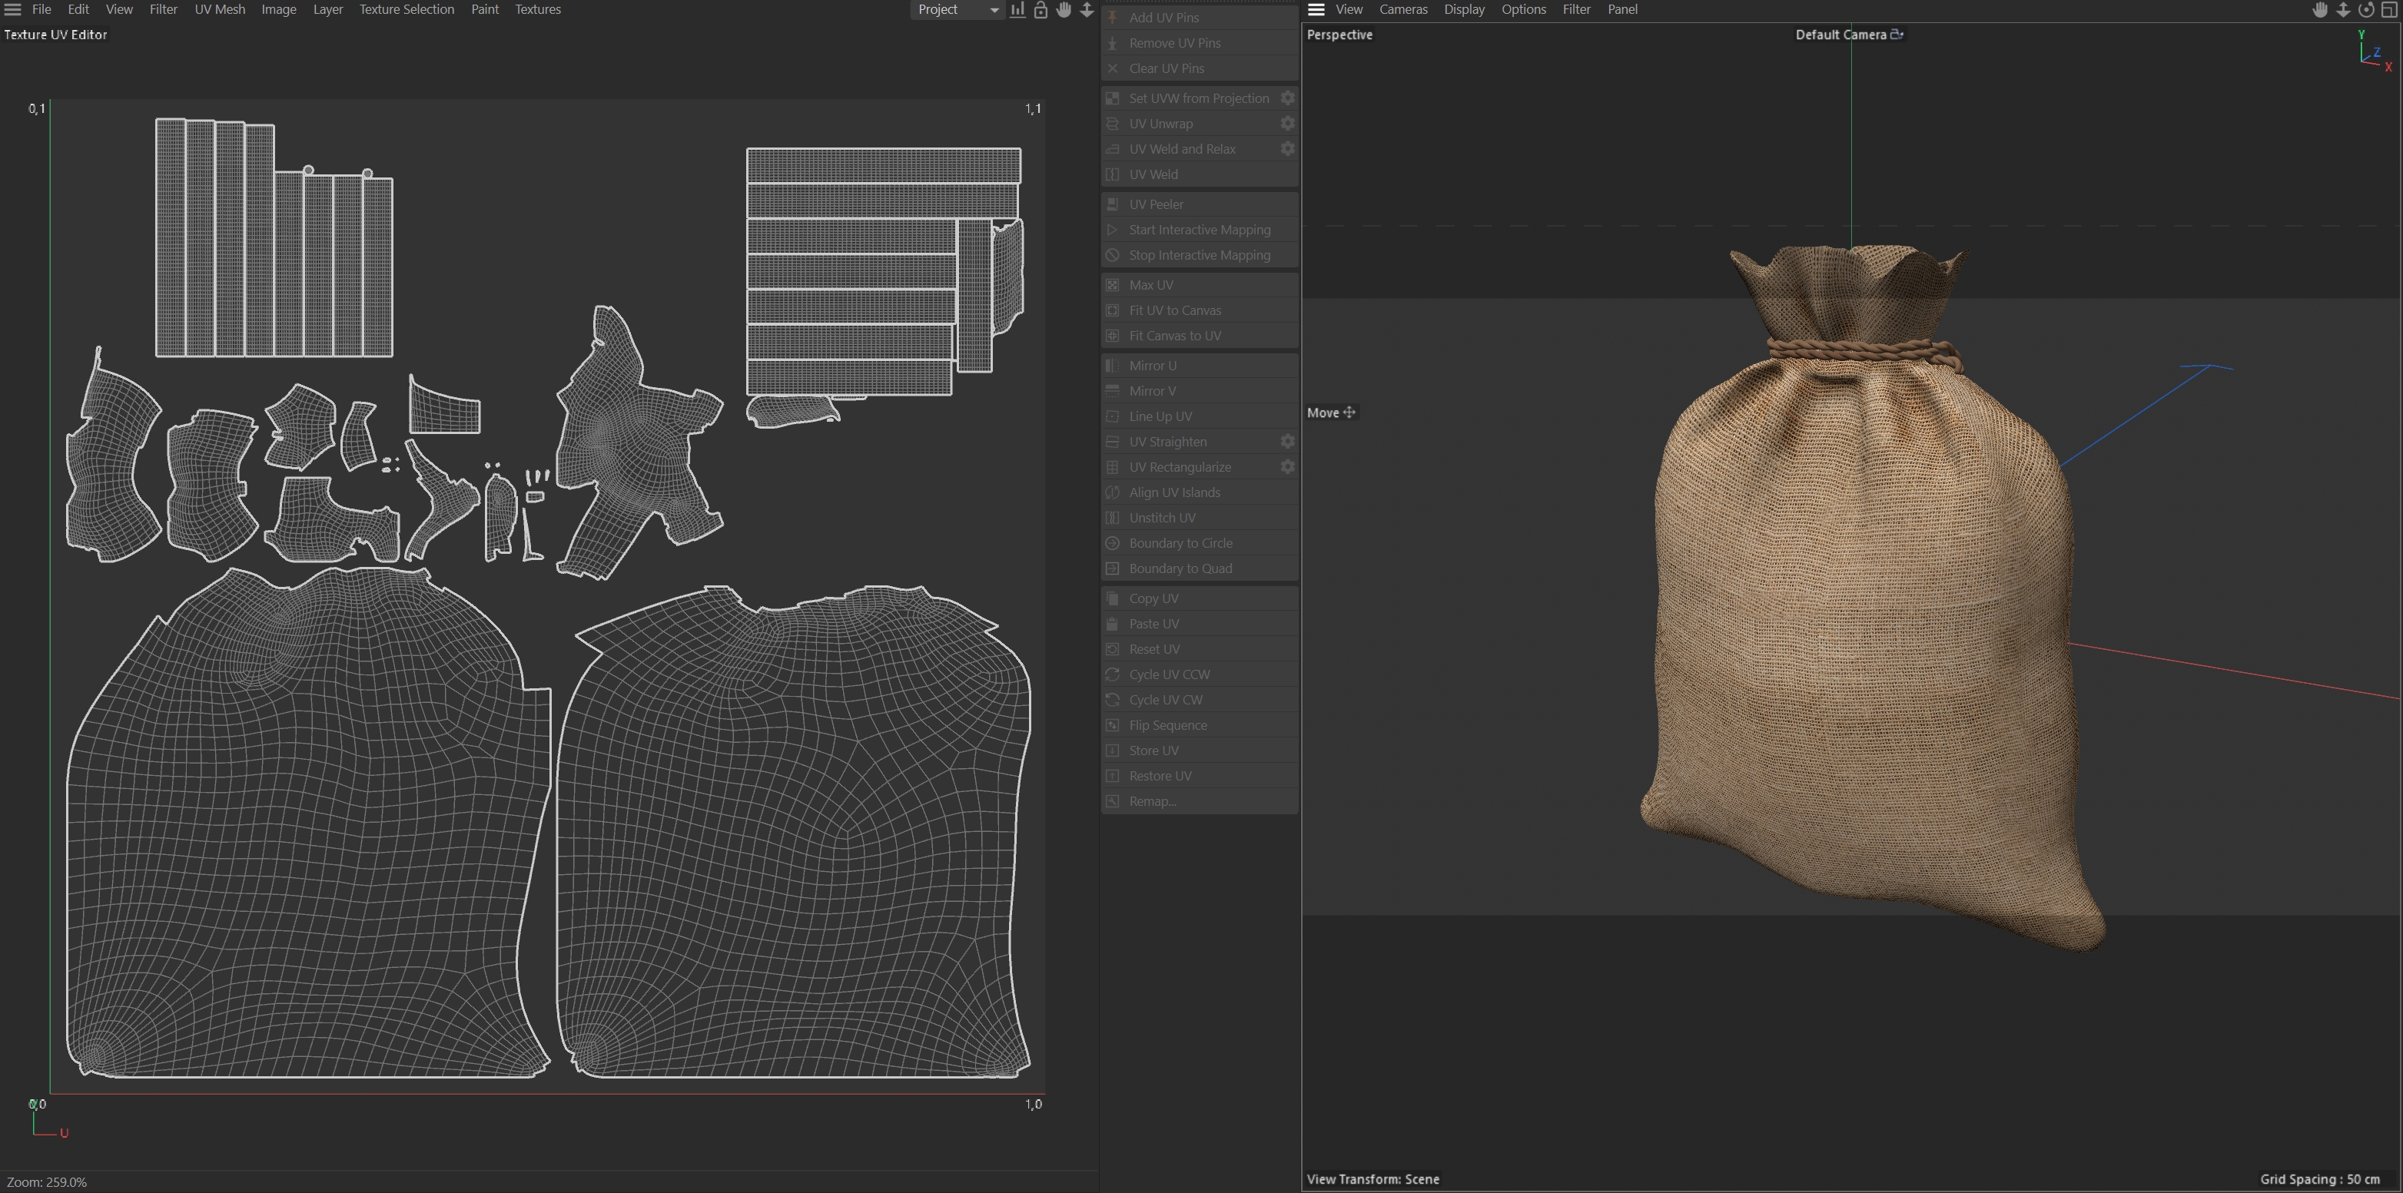Viewport: 2403px width, 1193px height.
Task: Open the viewport hamburger menu
Action: (1316, 10)
